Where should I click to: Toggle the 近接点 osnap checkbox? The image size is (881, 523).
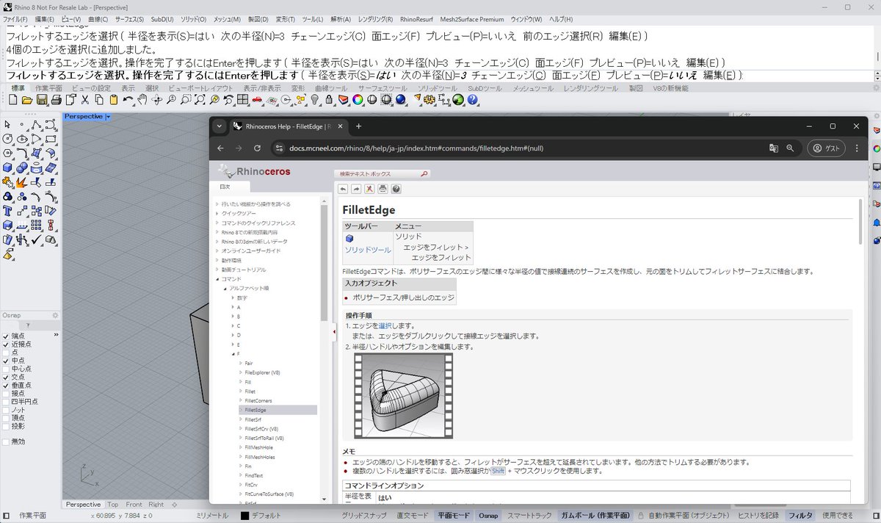pyautogui.click(x=6, y=344)
